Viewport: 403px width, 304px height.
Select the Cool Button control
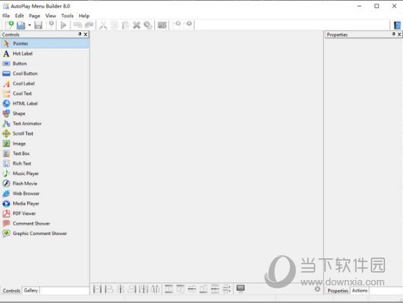pyautogui.click(x=45, y=73)
